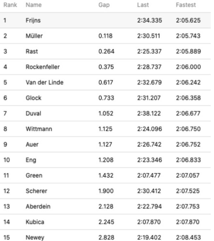The image size is (214, 241).
Task: Select Green's last lap time 2:07.477
Action: tap(149, 175)
